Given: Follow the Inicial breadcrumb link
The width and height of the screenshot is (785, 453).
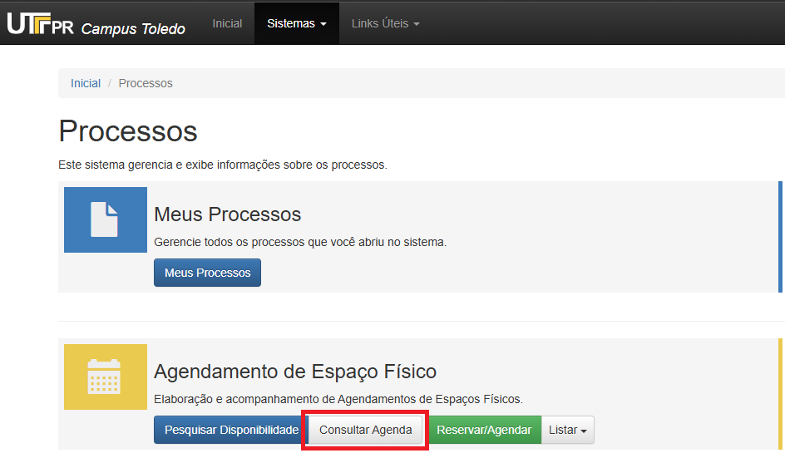Looking at the screenshot, I should click(86, 83).
